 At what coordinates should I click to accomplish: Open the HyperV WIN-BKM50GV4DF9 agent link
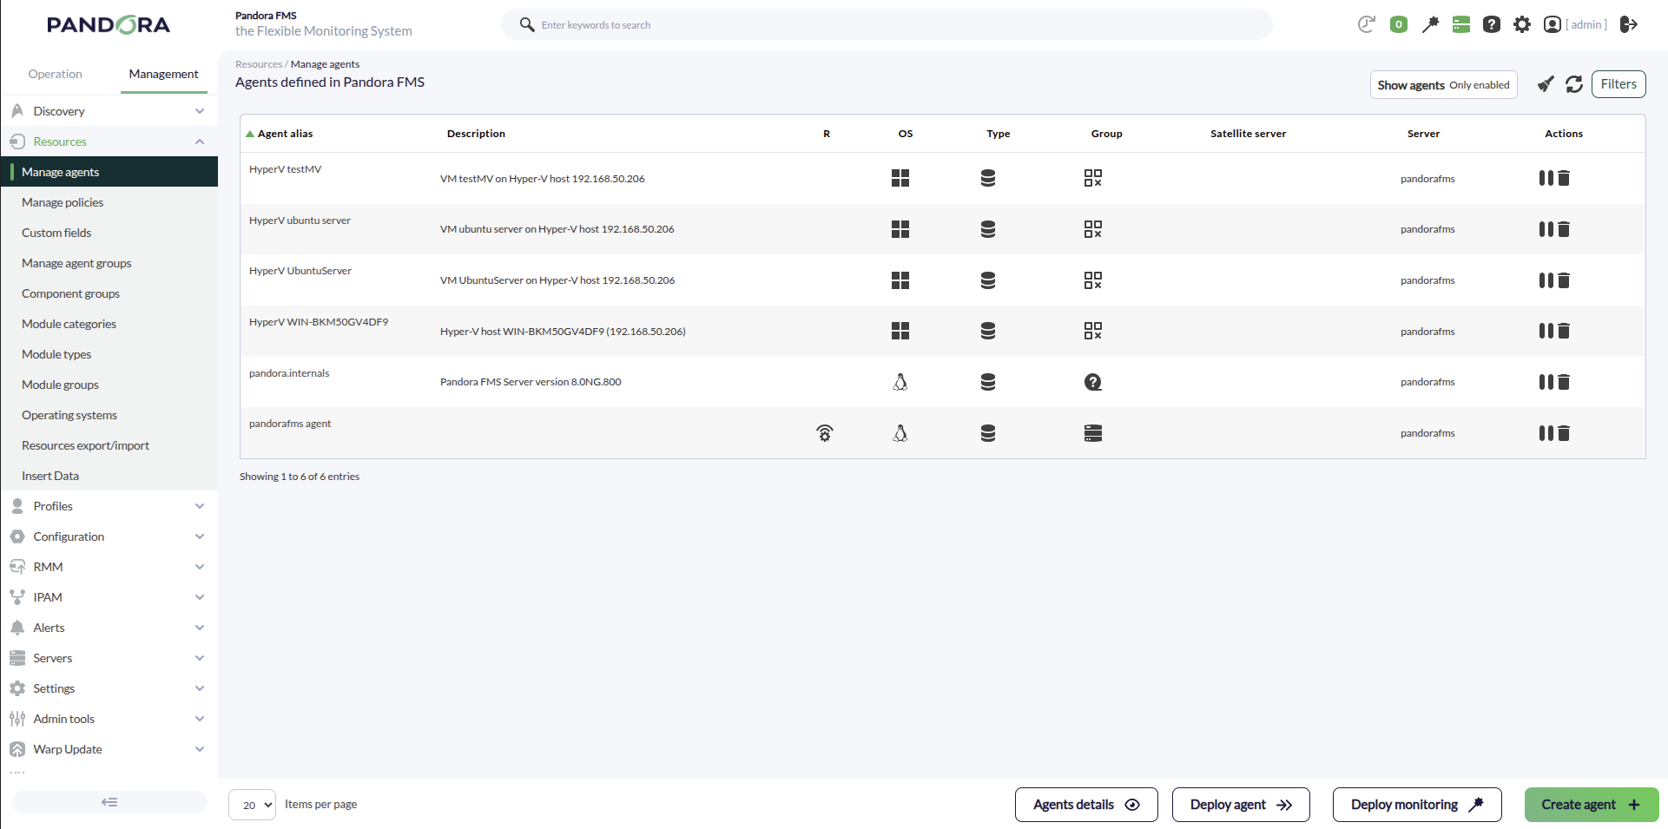click(x=319, y=322)
